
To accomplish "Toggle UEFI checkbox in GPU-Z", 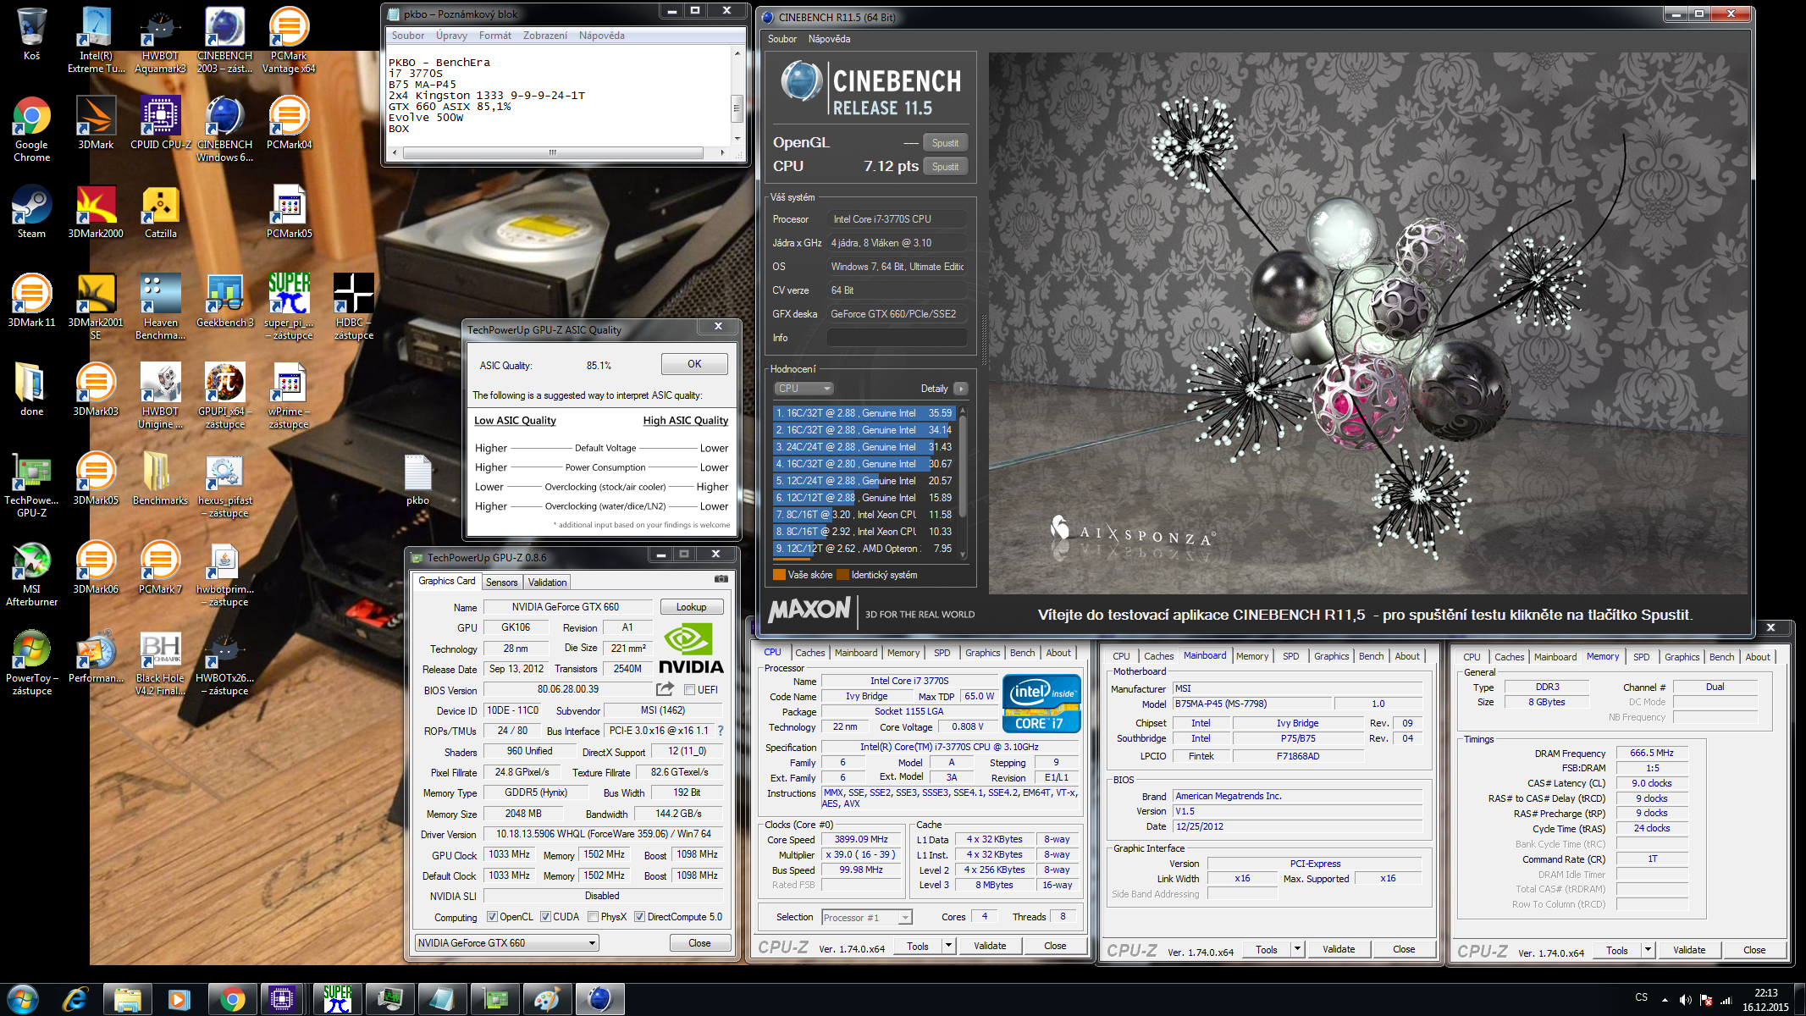I will [689, 690].
